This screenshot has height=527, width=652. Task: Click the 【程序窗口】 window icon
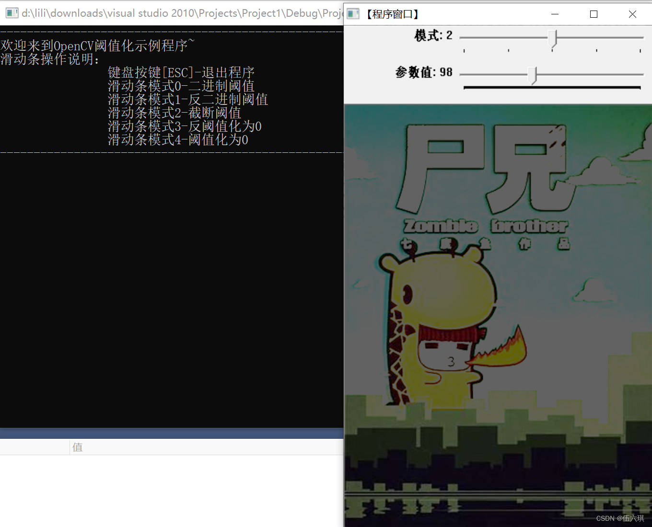coord(353,14)
